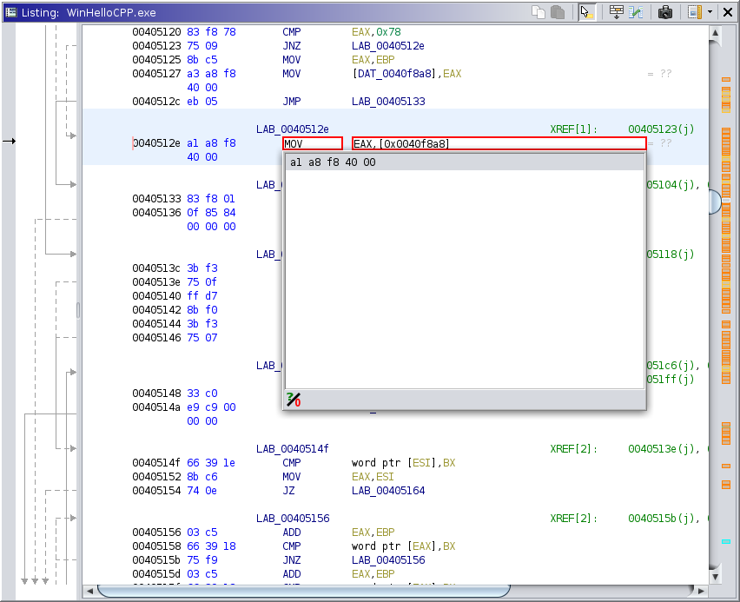Click the EAX,[0x0040f8a8] operand field
740x602 pixels.
pyautogui.click(x=499, y=143)
